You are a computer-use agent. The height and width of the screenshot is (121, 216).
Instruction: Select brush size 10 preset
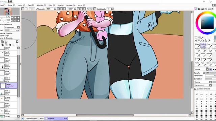click(x=197, y=107)
